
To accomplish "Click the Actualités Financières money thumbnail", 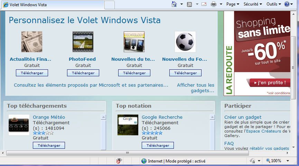I will point(32,42).
